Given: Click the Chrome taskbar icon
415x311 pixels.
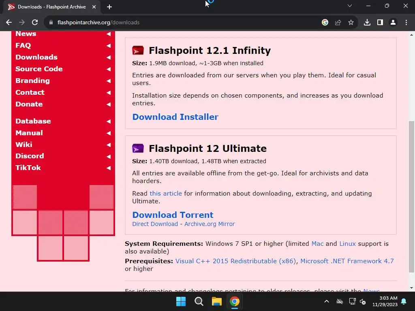Looking at the screenshot, I should [234, 301].
